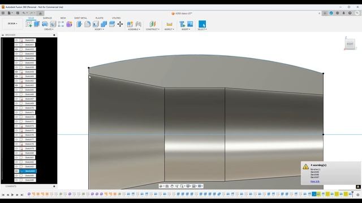This screenshot has height=203, width=362.
Task: Toggle visibility eye of Sketch75
Action: click(16, 130)
